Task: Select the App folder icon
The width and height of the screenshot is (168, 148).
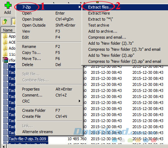Action: (x=5, y=36)
